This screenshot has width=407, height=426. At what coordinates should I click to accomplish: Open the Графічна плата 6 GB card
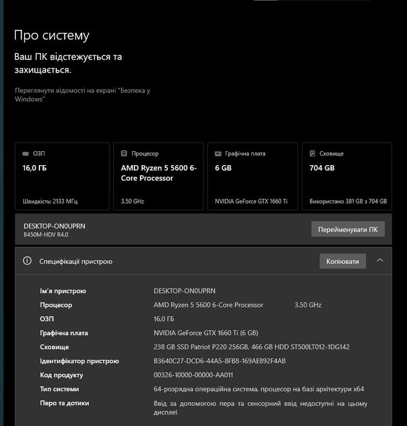(252, 176)
